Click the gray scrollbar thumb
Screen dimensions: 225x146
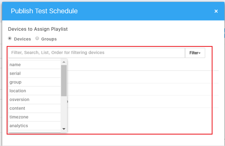pos(64,81)
